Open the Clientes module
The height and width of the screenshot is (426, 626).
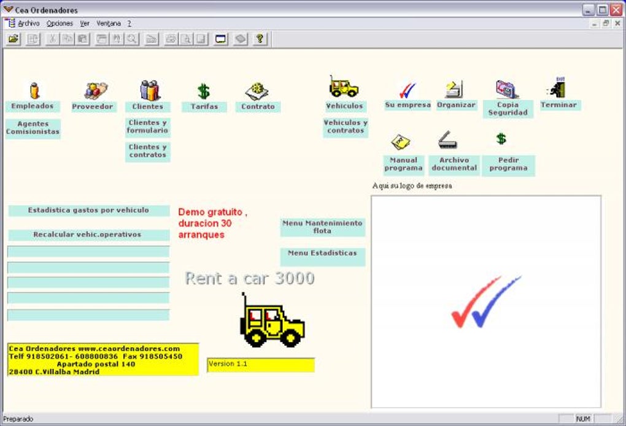[x=147, y=95]
